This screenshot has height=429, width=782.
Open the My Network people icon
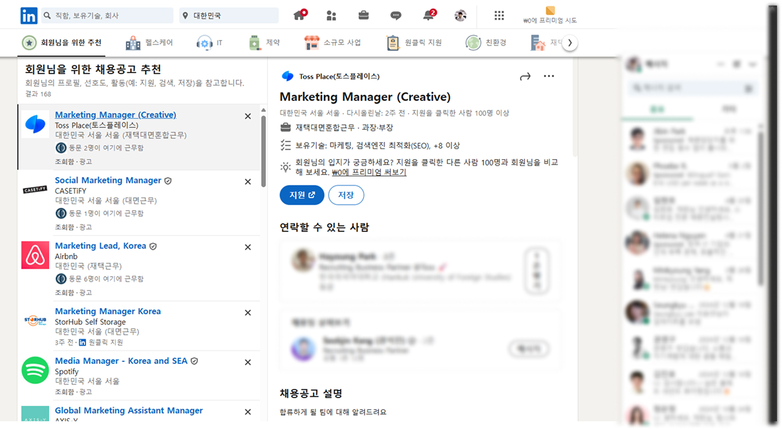click(x=331, y=16)
